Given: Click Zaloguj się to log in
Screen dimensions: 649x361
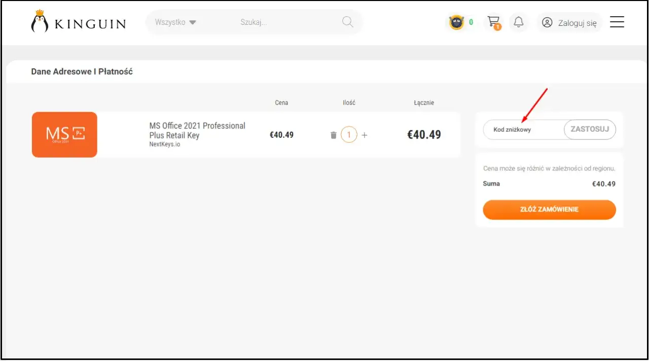Looking at the screenshot, I should [577, 23].
